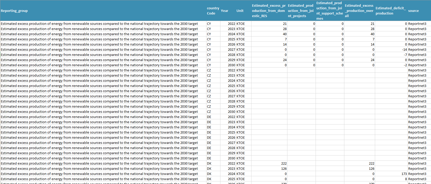Select deficit value -2 in CY 2030 row
The image size is (431, 184).
tap(405, 65)
